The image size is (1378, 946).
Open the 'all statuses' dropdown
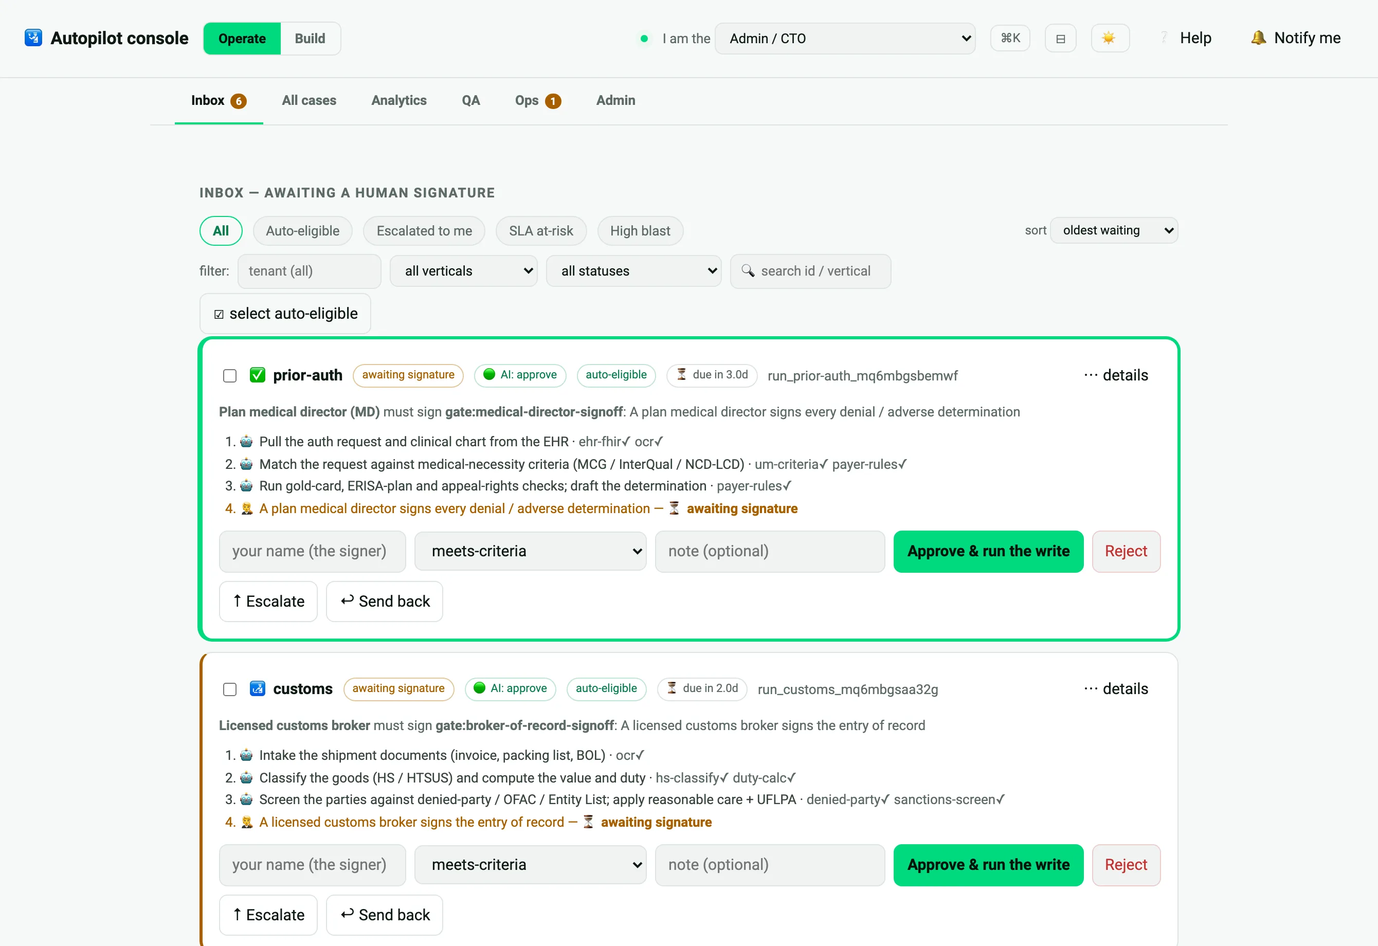pos(634,271)
